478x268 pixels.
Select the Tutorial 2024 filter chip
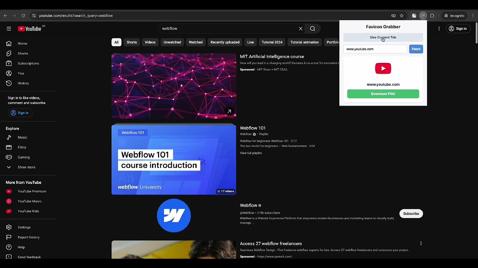click(x=272, y=42)
